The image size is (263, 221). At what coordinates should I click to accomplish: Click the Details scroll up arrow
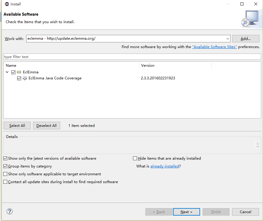tap(258, 144)
